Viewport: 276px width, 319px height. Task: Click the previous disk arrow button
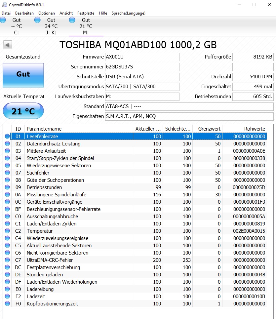[x=8, y=45]
